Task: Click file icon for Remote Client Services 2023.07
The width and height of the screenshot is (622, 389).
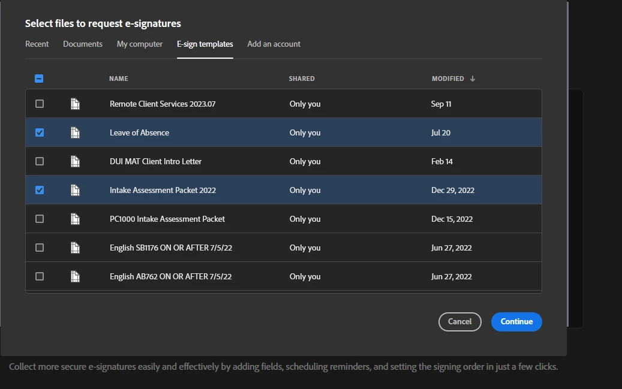Action: coord(75,104)
